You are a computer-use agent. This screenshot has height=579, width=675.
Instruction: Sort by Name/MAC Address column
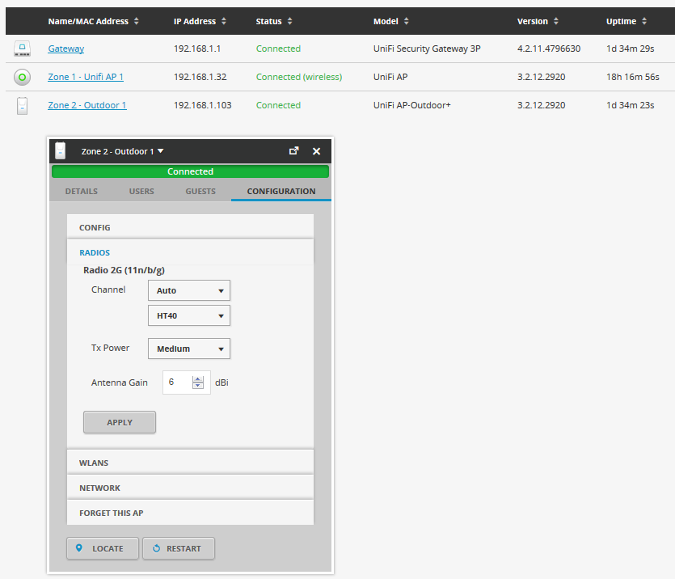tap(93, 21)
